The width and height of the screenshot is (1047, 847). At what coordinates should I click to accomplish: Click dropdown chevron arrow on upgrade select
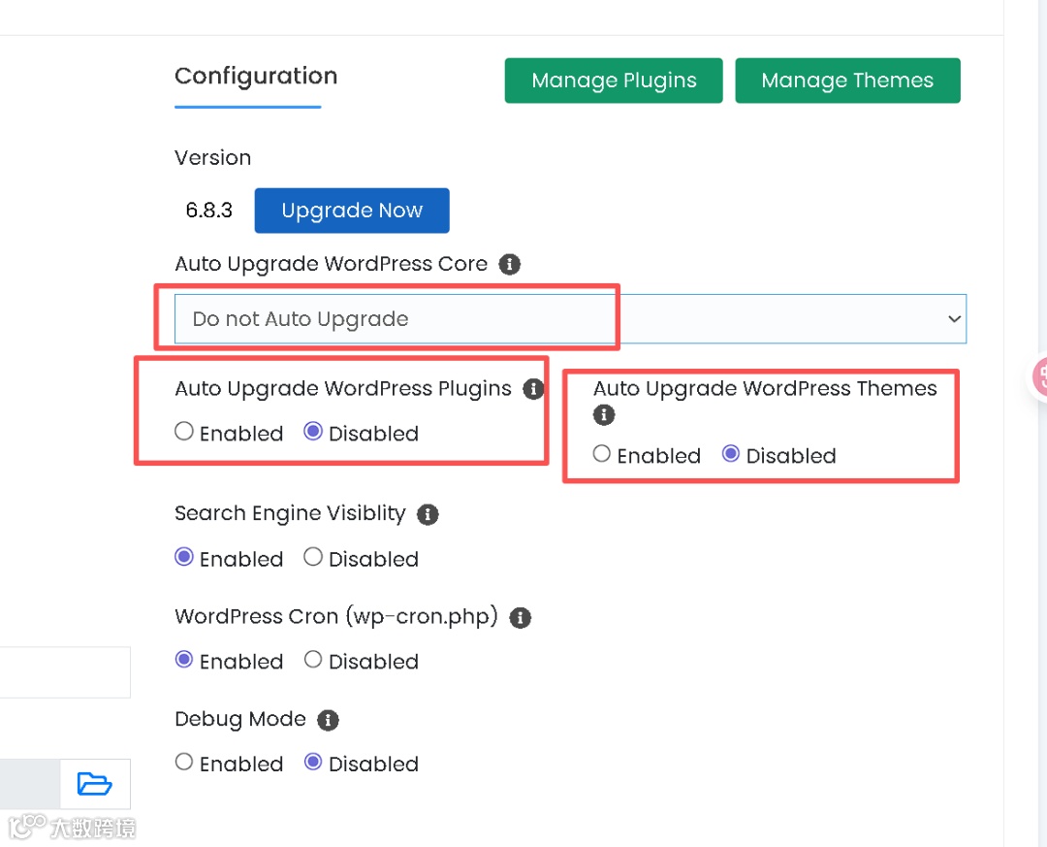pos(954,319)
